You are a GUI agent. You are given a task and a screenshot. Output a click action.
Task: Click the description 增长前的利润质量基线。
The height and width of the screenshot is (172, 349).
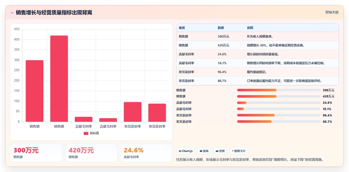point(263,54)
